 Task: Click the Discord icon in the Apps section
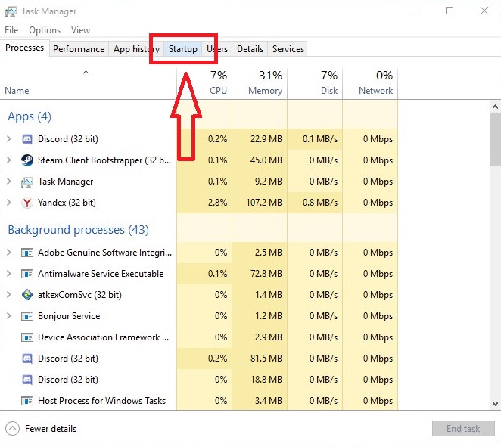click(27, 139)
